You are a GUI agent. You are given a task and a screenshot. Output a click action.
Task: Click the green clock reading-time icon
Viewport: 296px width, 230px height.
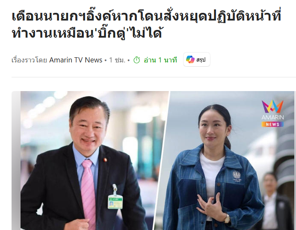coord(137,60)
